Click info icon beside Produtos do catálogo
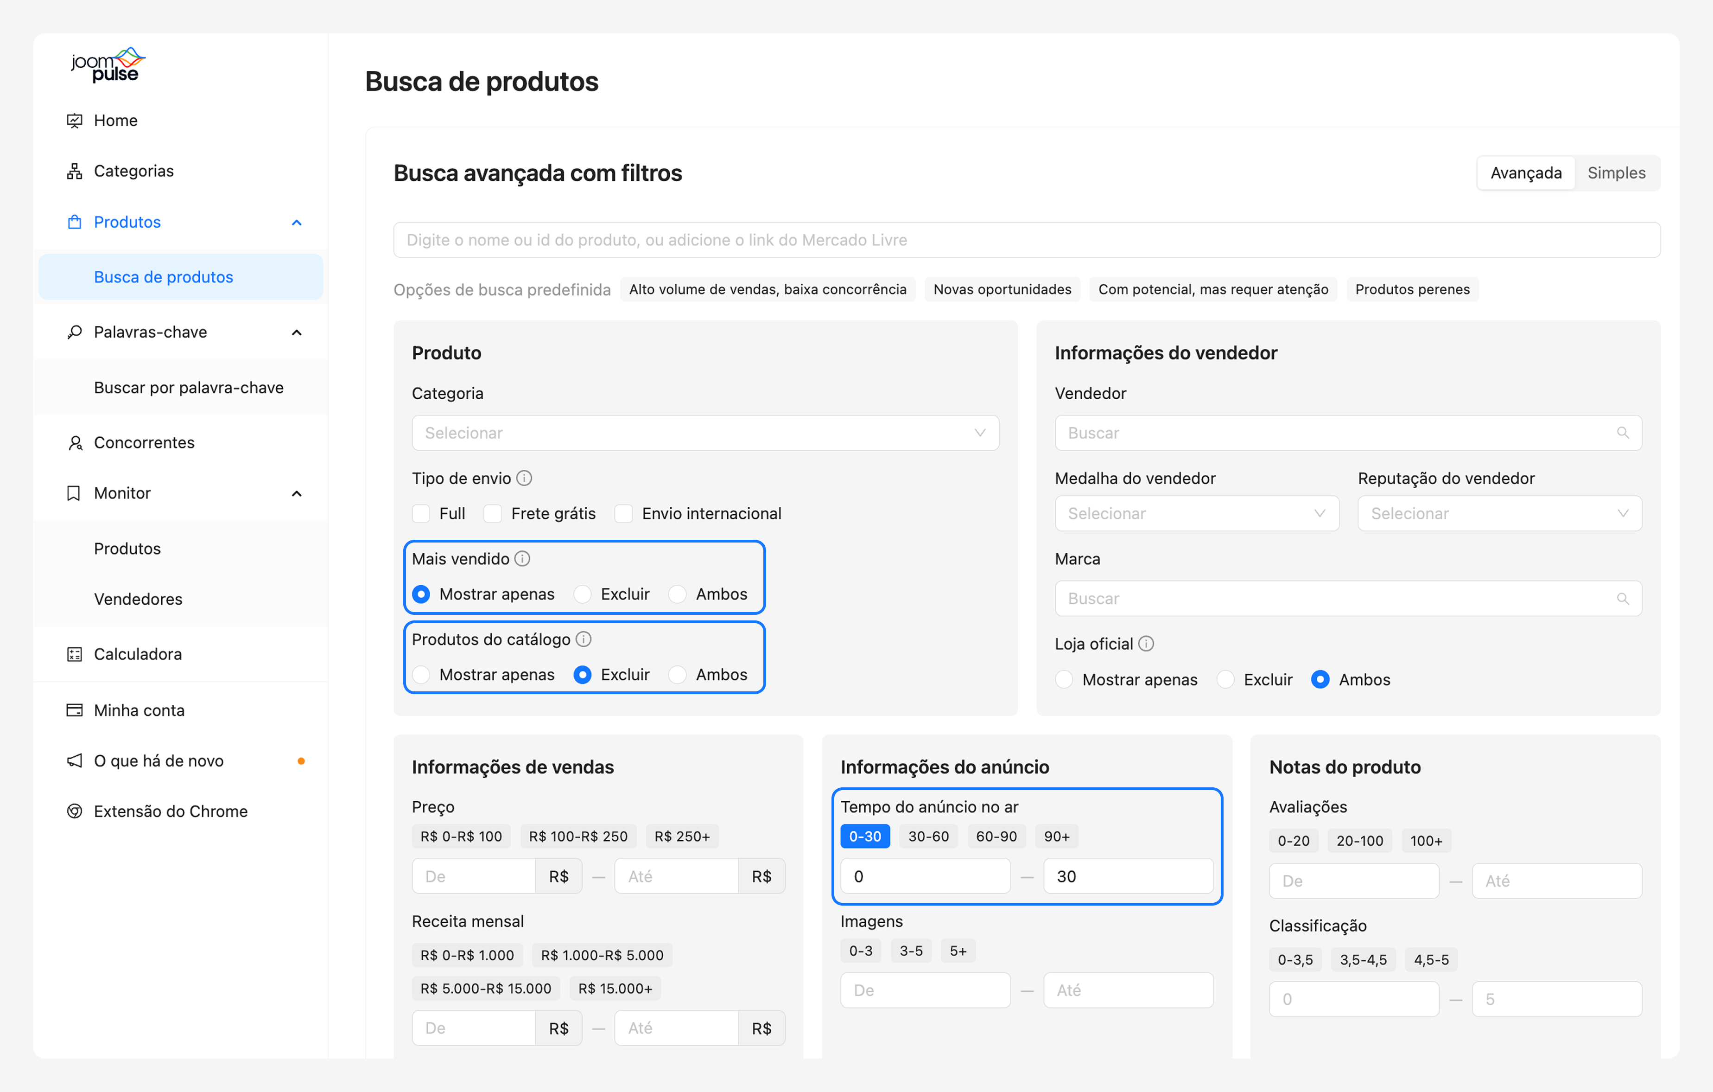1713x1092 pixels. [584, 639]
